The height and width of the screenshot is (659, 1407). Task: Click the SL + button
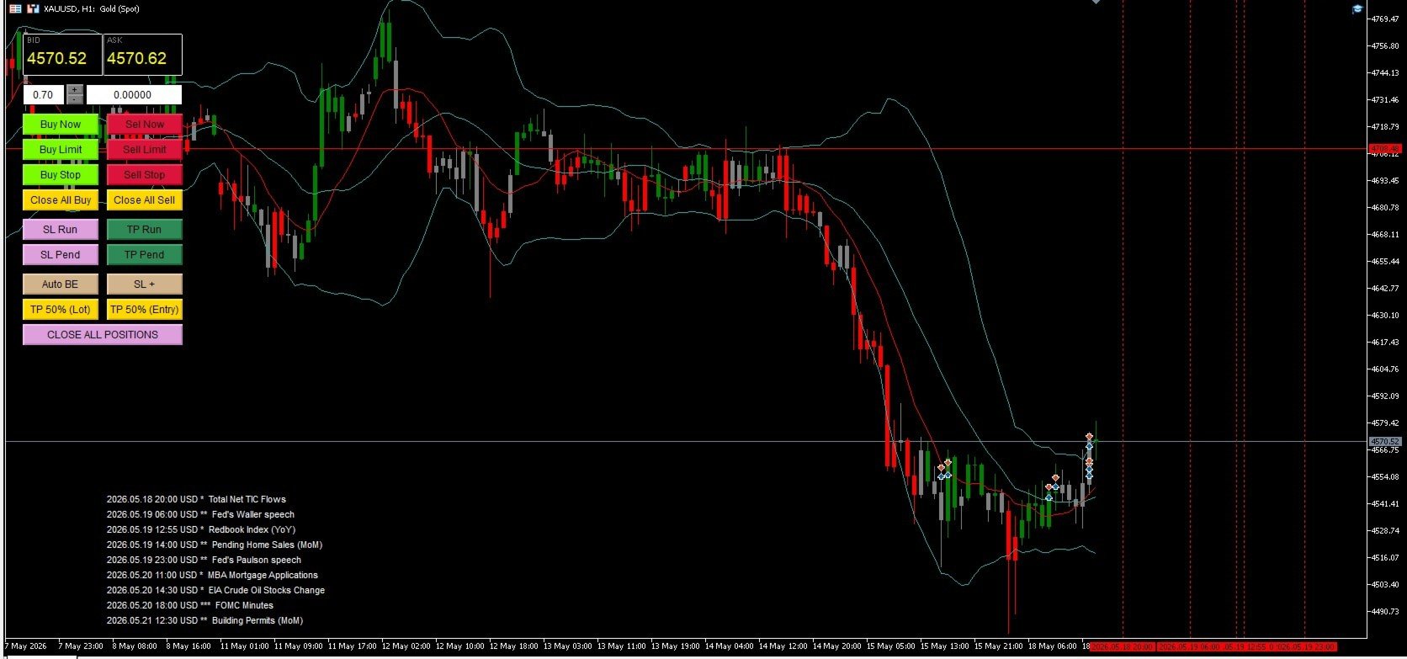tap(145, 284)
